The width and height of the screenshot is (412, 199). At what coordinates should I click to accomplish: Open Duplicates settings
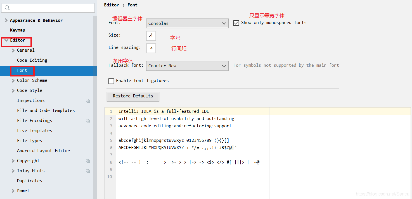pyautogui.click(x=30, y=181)
